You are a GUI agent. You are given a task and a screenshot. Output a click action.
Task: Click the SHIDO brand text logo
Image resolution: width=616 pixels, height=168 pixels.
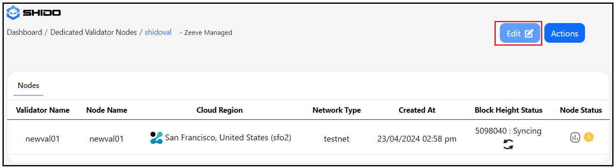coord(42,13)
